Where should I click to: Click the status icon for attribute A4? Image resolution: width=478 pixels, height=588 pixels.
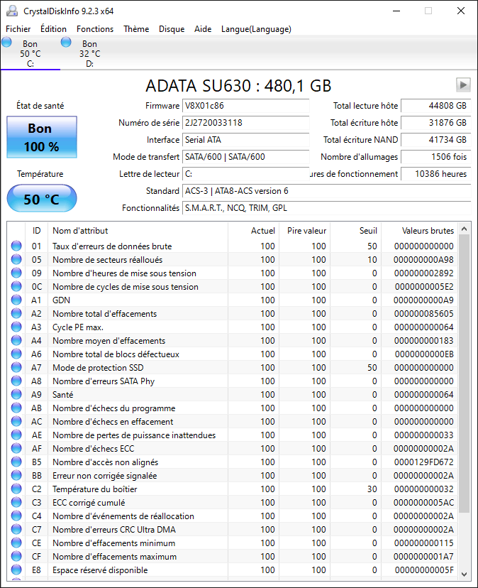pos(16,340)
